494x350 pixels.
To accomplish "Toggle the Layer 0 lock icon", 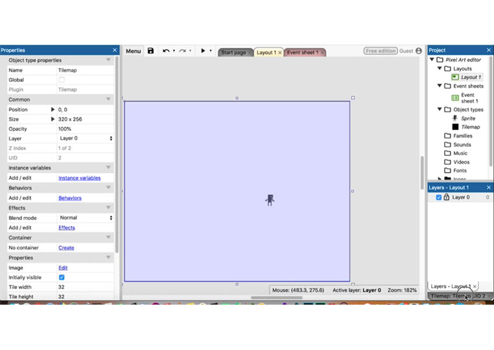I will [x=447, y=197].
